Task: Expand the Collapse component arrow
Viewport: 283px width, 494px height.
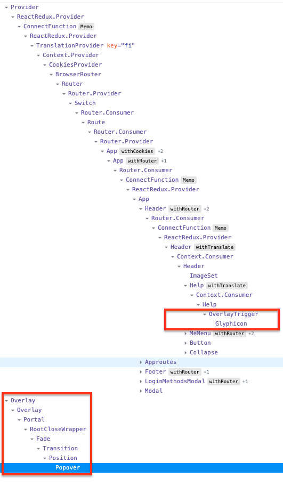Action: [x=185, y=353]
